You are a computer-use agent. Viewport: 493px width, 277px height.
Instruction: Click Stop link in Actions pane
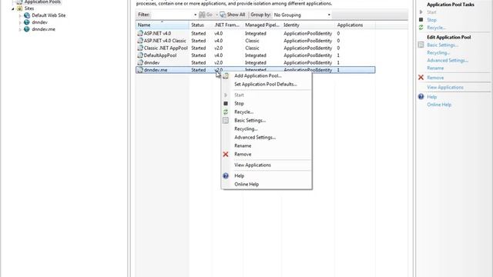click(431, 20)
